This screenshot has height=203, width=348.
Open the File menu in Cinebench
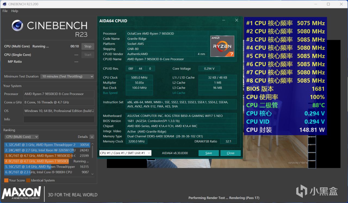coord(5,11)
